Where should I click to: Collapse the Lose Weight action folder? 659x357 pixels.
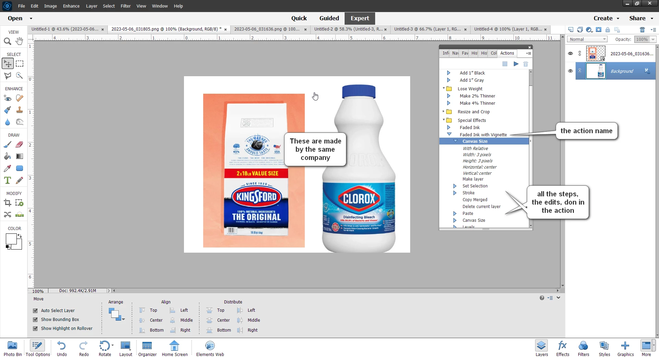[443, 89]
